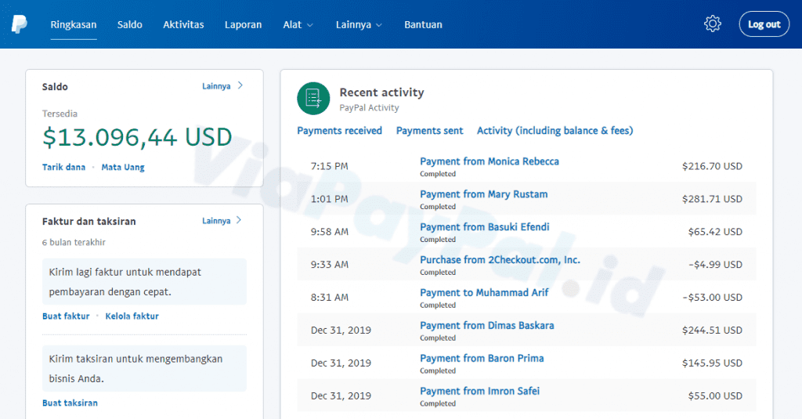Open Purchase from 2Checkout.com, Inc.
This screenshot has height=419, width=802.
pos(500,260)
